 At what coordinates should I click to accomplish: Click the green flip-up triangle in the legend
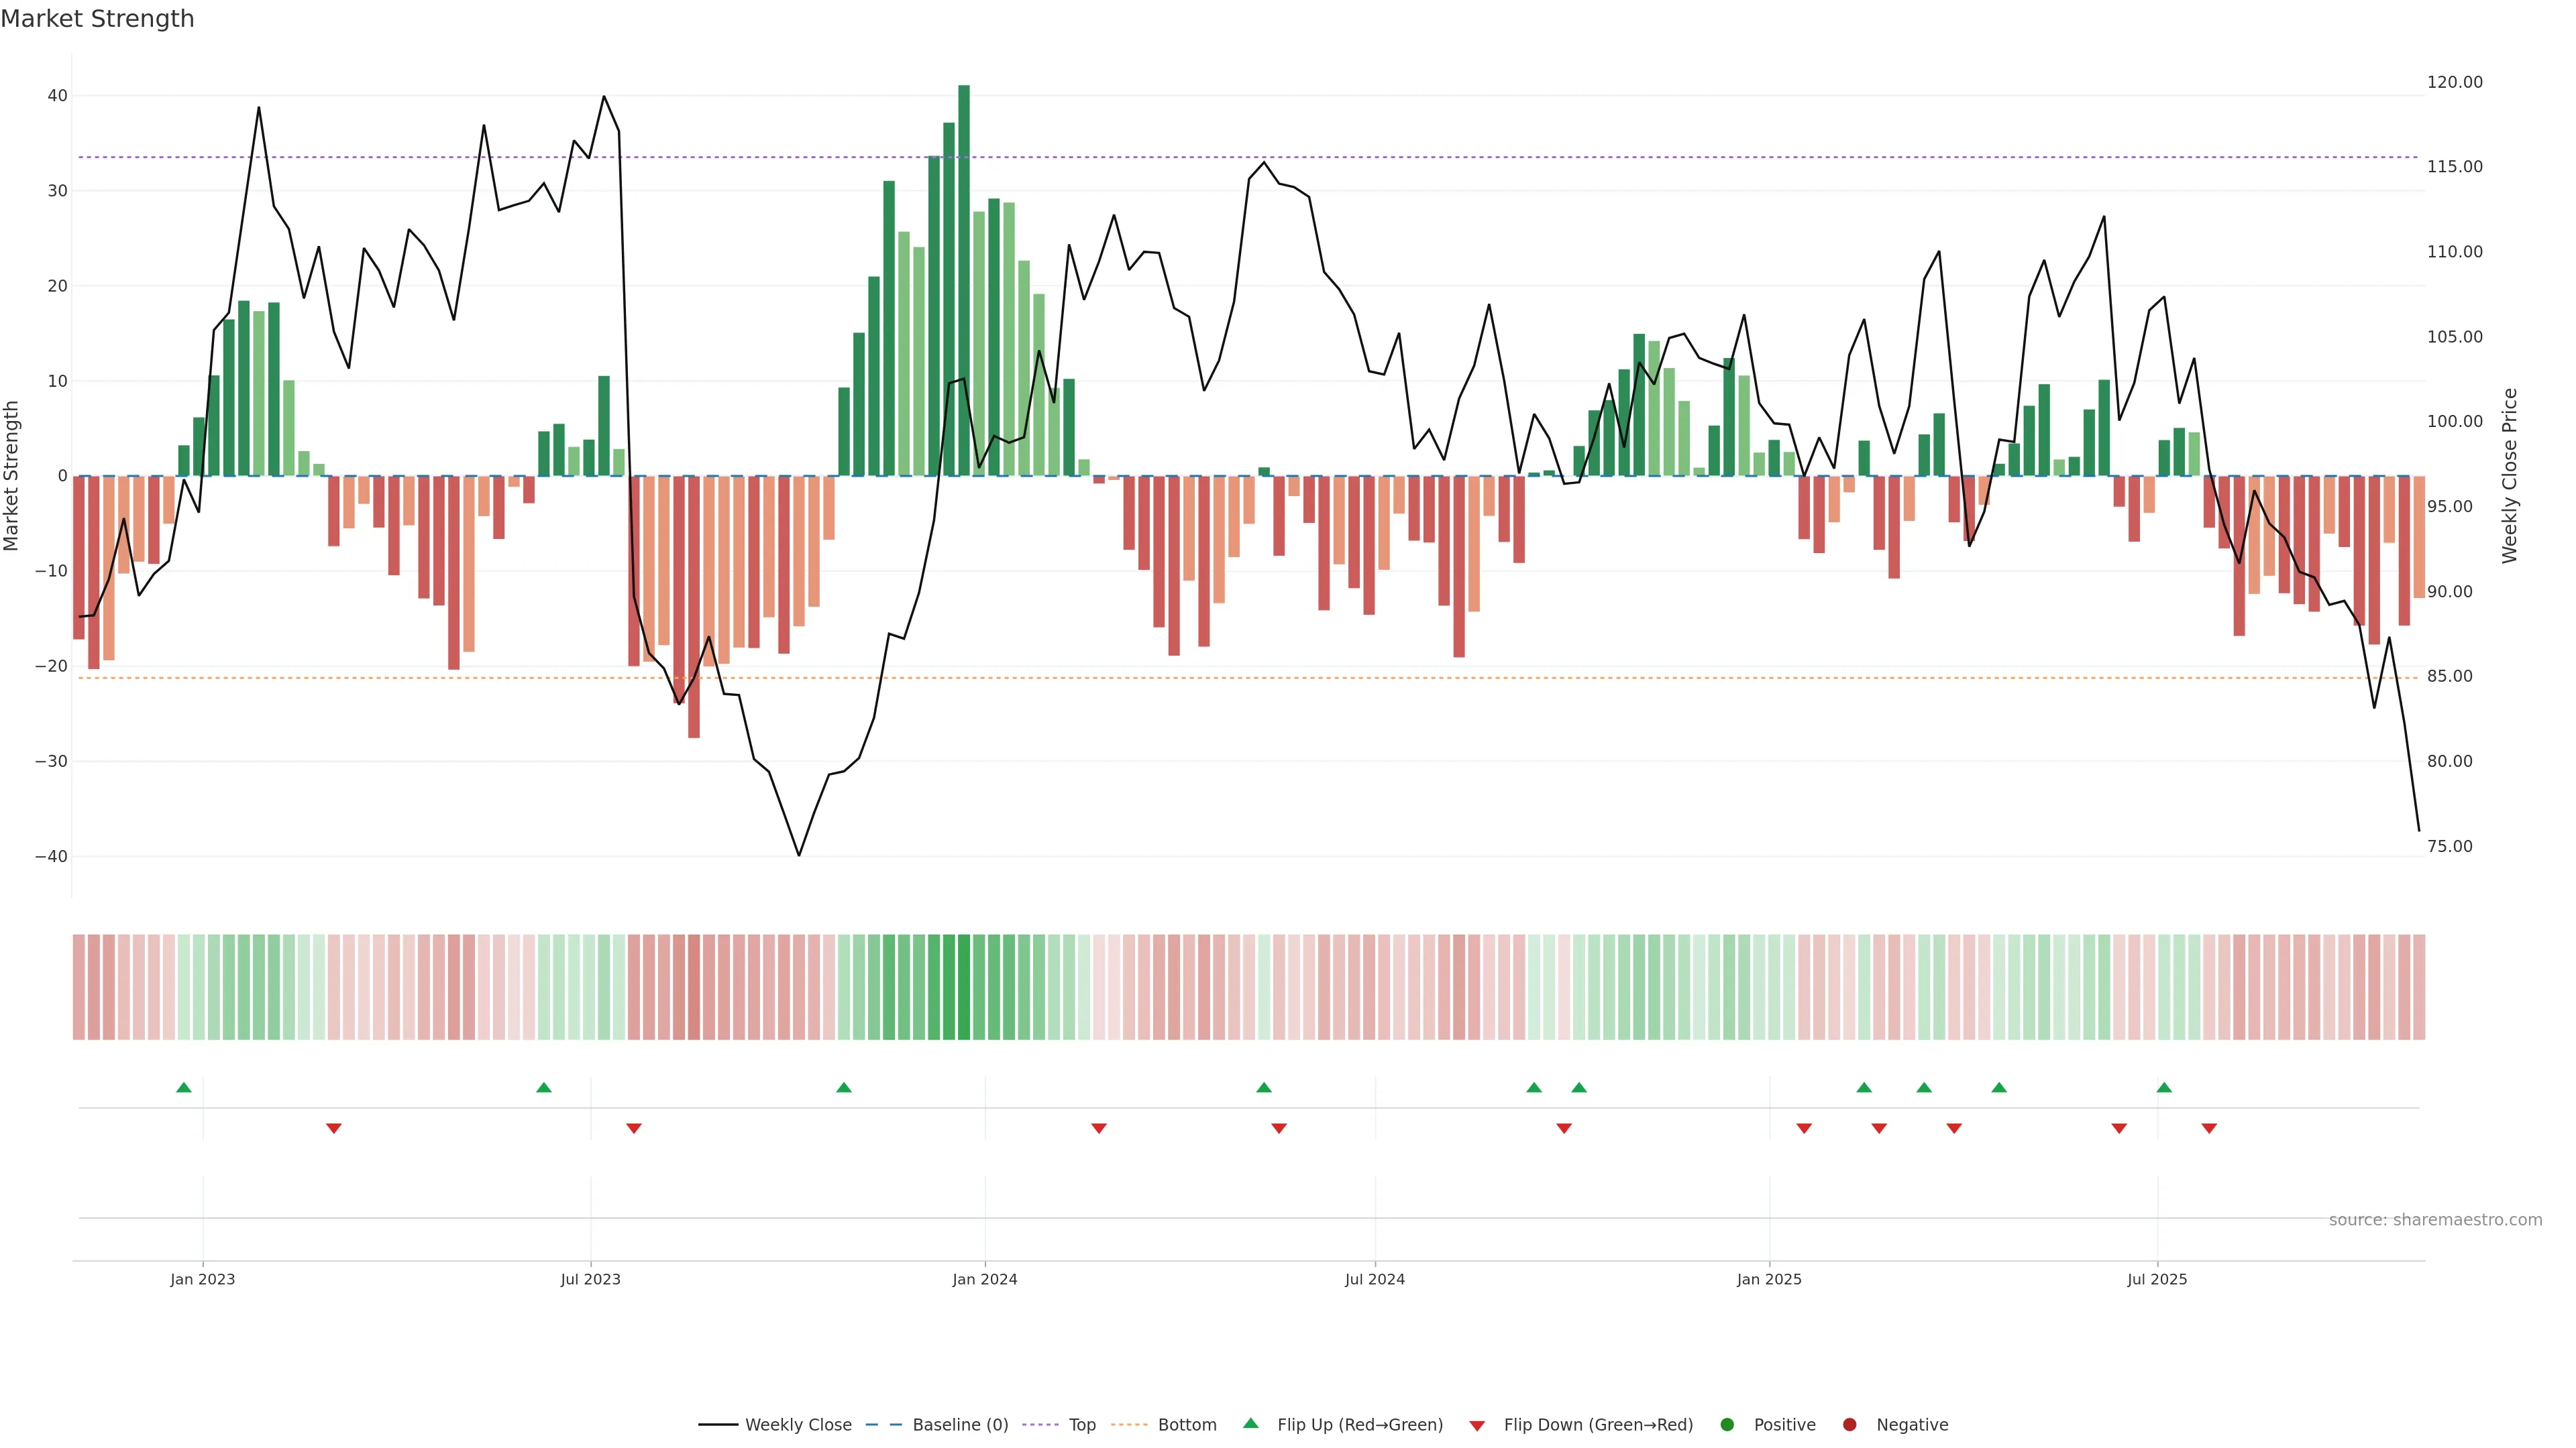click(1250, 1423)
